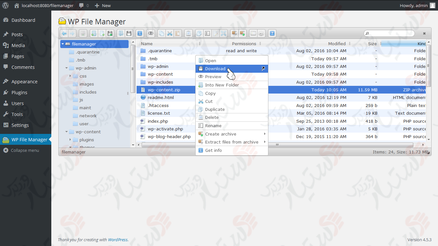Screen dimensions: 438x246
Task: Click the sort alphabetically toolbar icon
Action: click(x=261, y=33)
